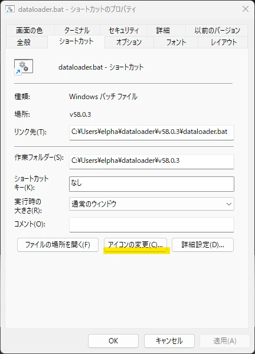This screenshot has width=255, height=354.
Task: Click the 作業フォルダー(S): label
Action: click(x=39, y=158)
